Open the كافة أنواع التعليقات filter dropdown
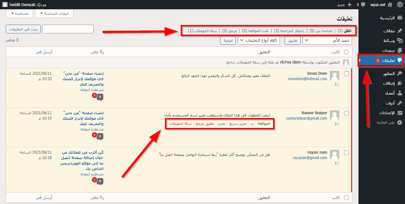Viewport: 405px width, 204px height. (x=259, y=41)
